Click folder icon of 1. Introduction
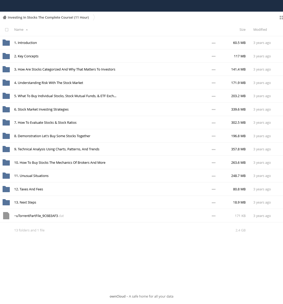Viewport: 283px width, 304px height. (x=6, y=43)
